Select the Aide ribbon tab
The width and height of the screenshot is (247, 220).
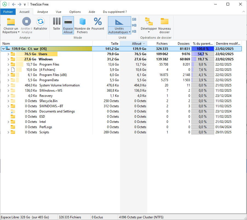(92, 12)
